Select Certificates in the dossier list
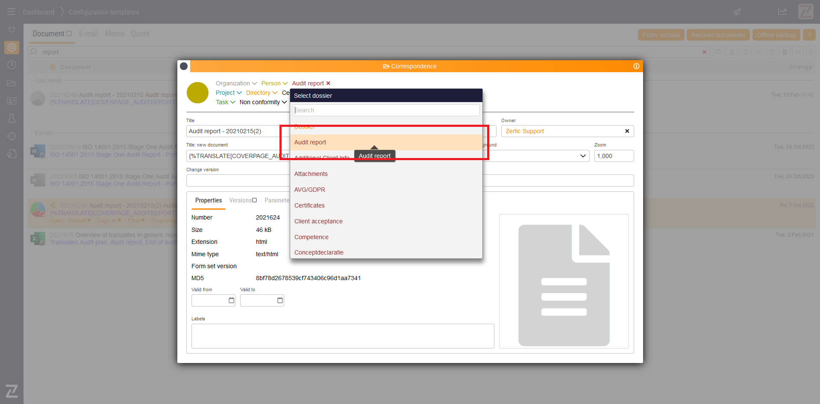Screen dimensions: 820x404 click(309, 205)
